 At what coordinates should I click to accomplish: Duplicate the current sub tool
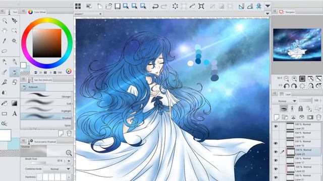[61, 133]
